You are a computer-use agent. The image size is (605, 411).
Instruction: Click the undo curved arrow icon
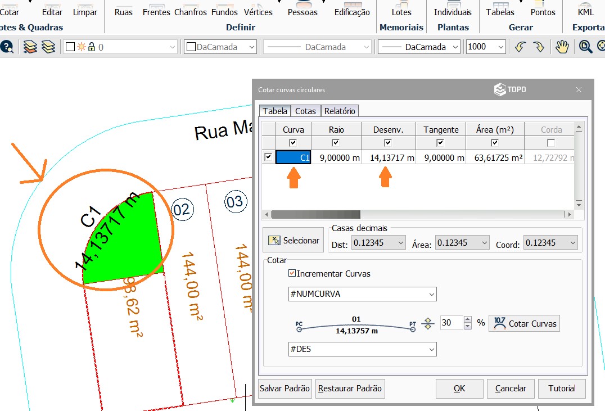point(520,47)
